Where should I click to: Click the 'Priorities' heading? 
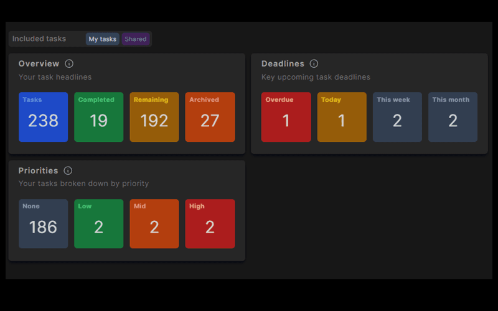tap(38, 170)
